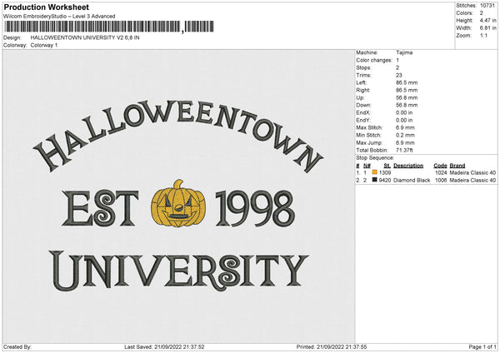Click the 'Brand' column header

[x=457, y=166]
